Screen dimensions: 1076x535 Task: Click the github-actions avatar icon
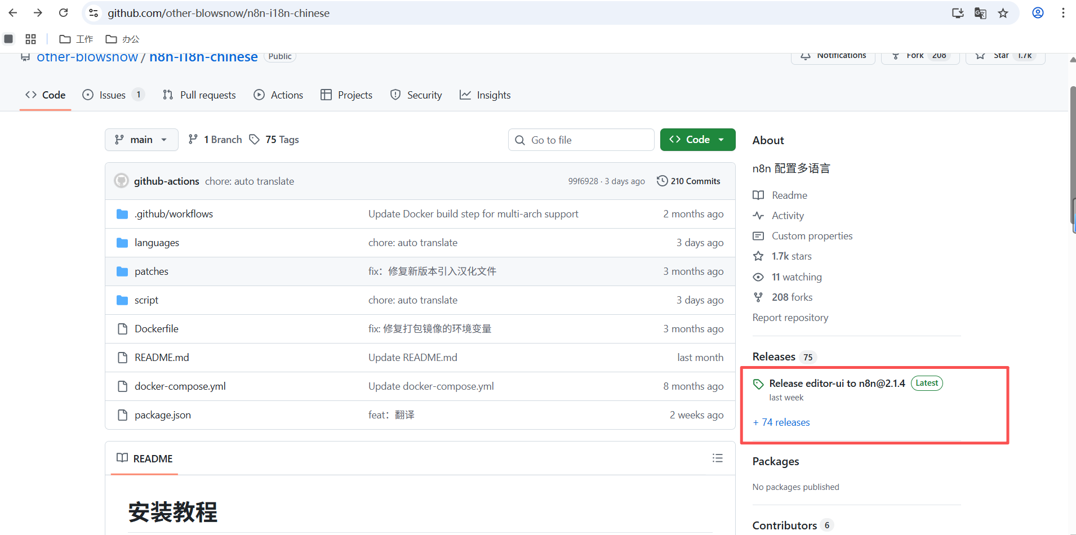tap(121, 181)
